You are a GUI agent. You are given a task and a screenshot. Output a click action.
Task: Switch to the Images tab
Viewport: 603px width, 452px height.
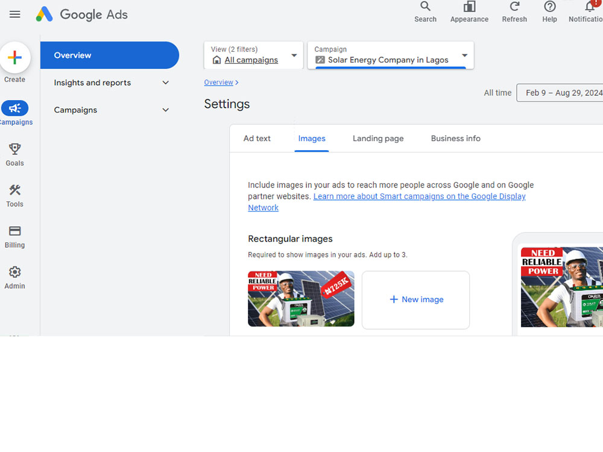pos(312,139)
